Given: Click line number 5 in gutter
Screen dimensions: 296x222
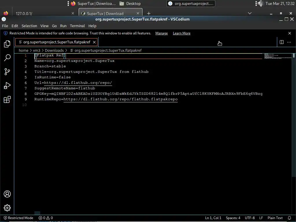Looking at the screenshot, I should (x=25, y=77).
